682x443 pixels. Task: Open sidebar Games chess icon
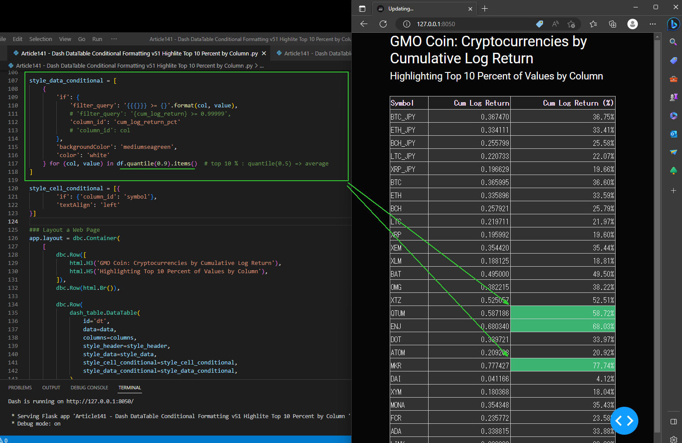(x=673, y=97)
